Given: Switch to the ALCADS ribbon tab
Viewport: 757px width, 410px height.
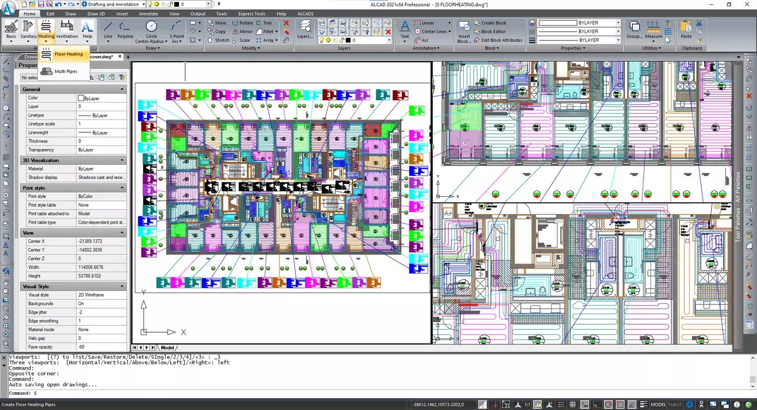Looking at the screenshot, I should [x=305, y=14].
